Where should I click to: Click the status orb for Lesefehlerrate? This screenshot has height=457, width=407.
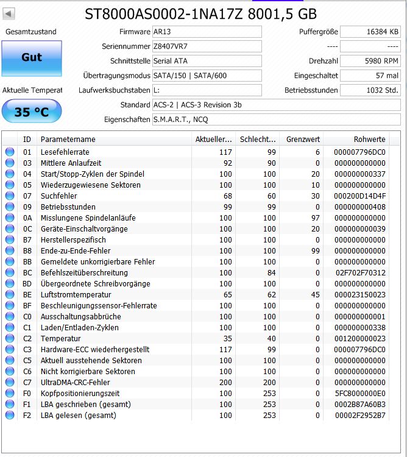point(10,152)
